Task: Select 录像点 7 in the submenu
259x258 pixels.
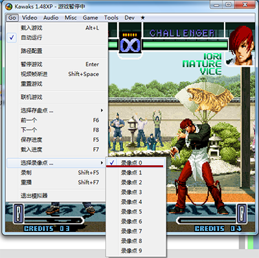Action: pos(136,231)
